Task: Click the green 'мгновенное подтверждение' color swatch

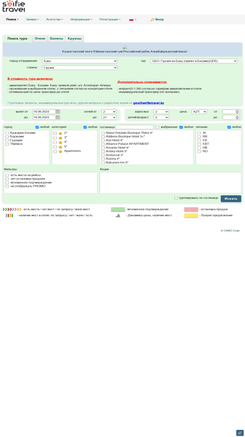Action: coord(118,209)
